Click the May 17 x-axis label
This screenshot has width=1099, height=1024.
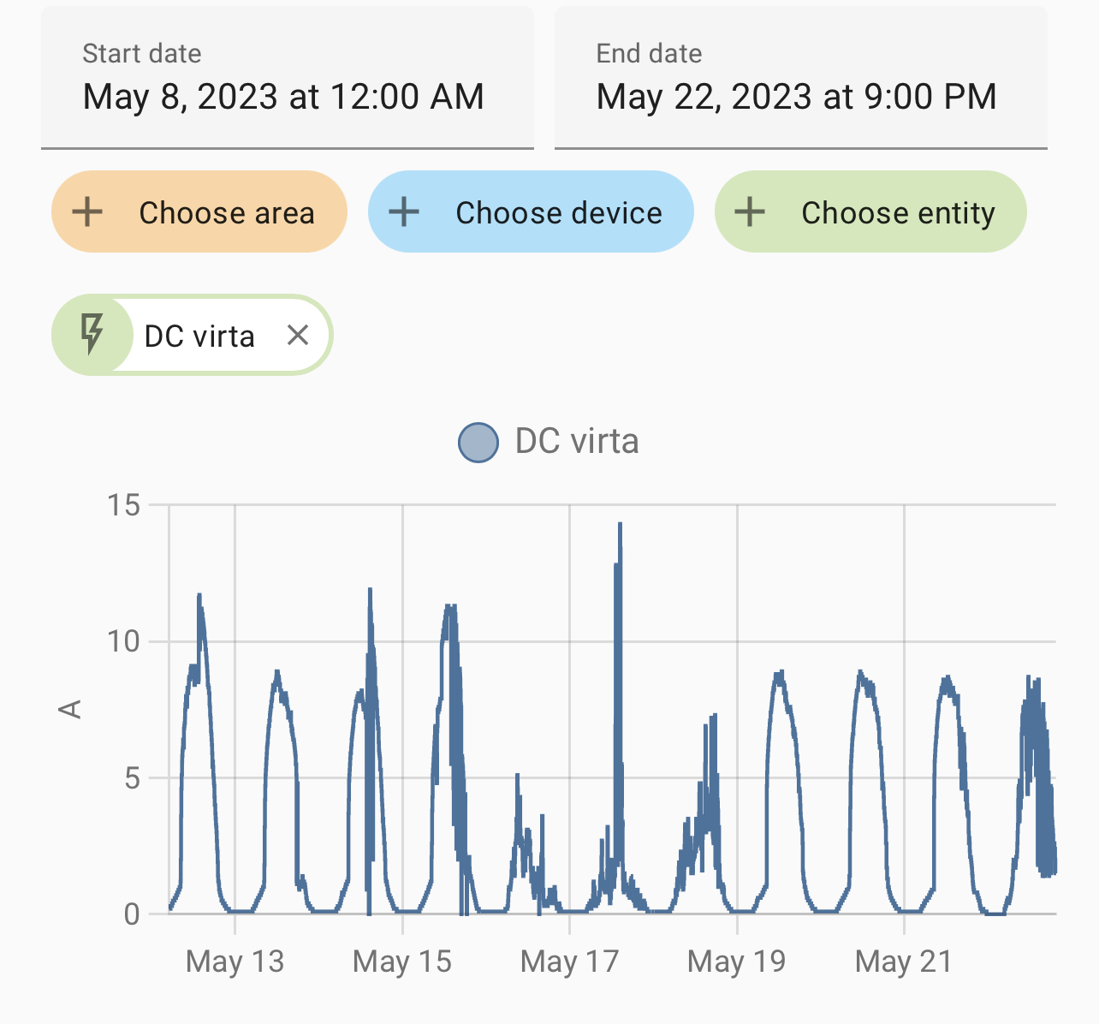pyautogui.click(x=569, y=961)
